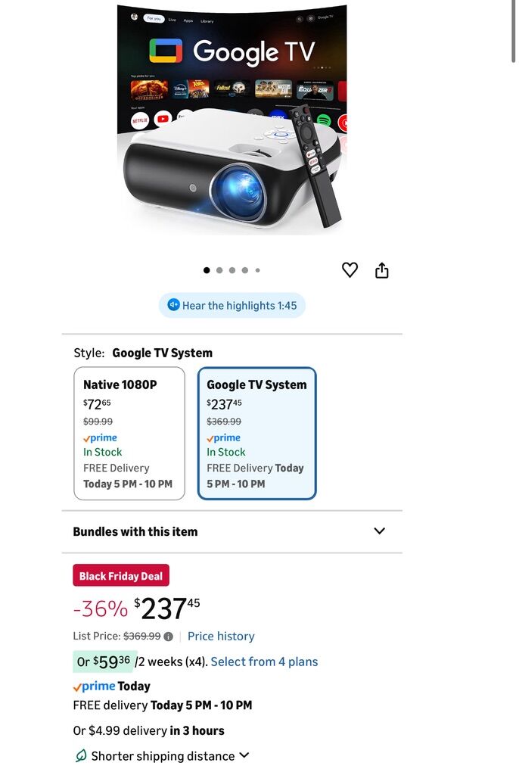This screenshot has width=519, height=772.
Task: Tap the share icon
Action: point(381,270)
